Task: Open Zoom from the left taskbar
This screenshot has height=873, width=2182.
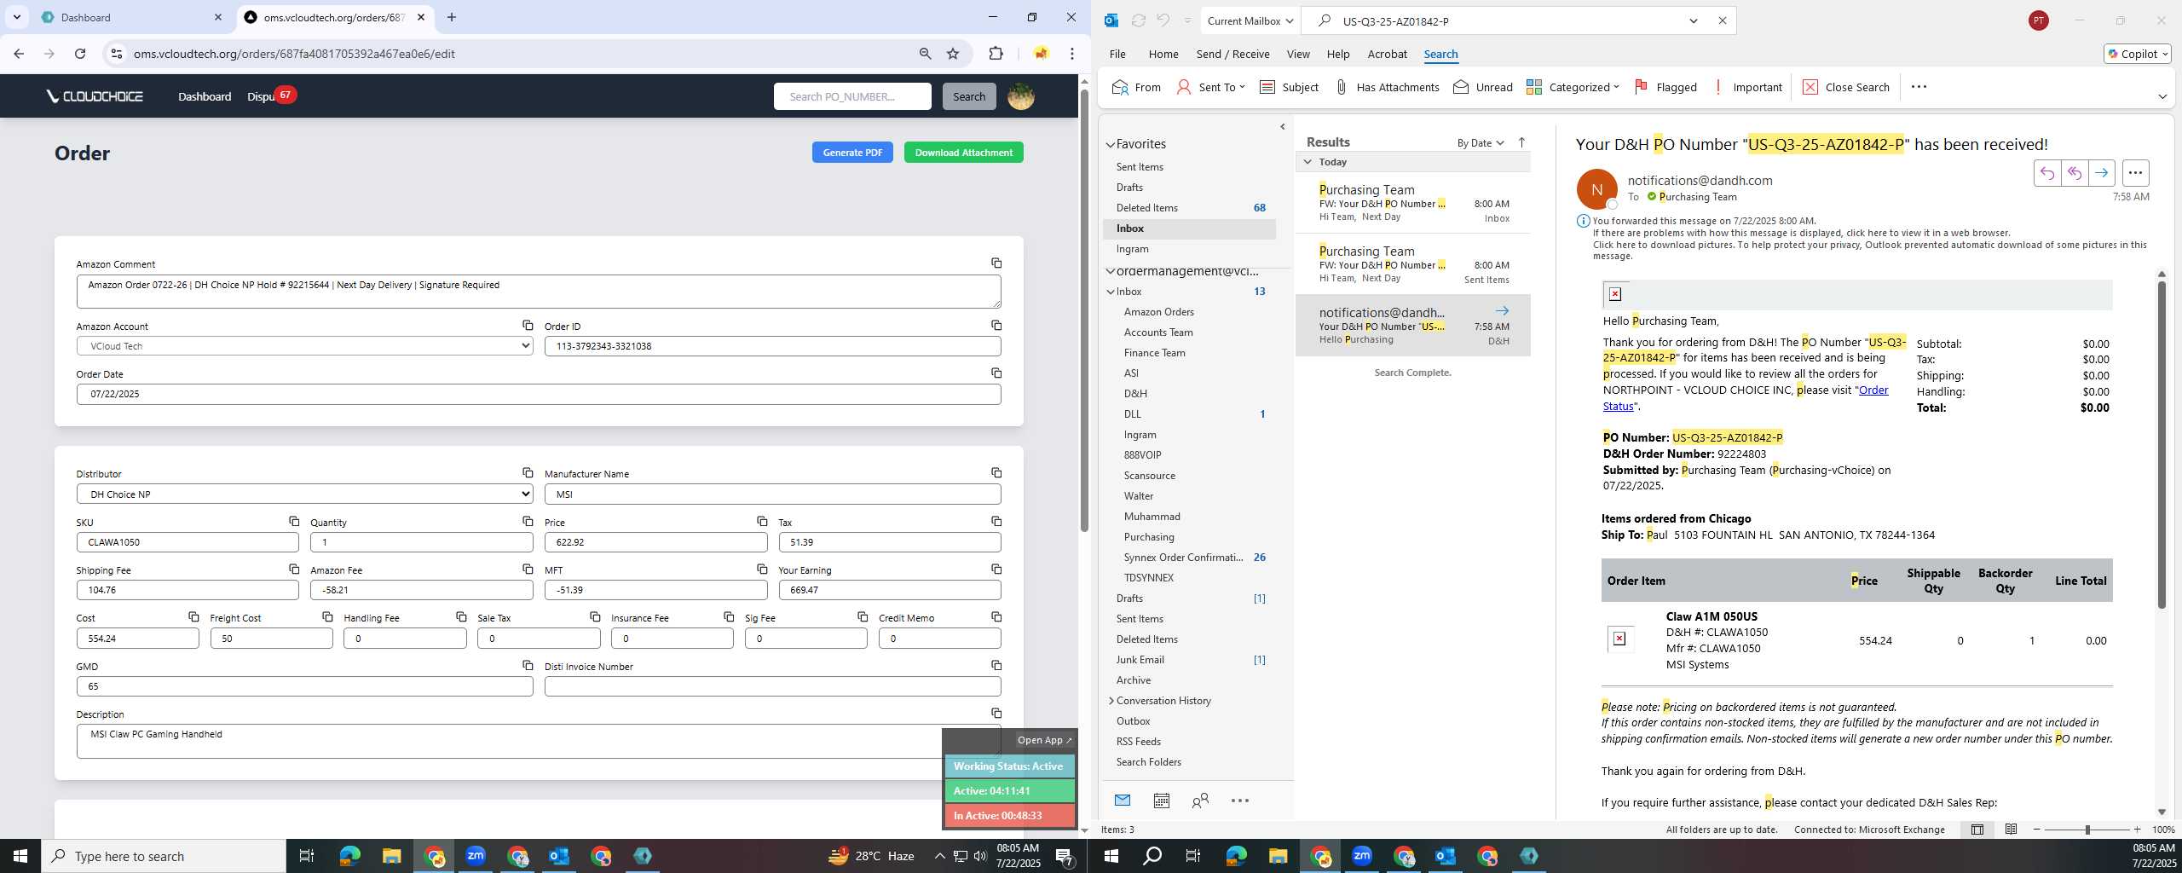Action: [476, 856]
